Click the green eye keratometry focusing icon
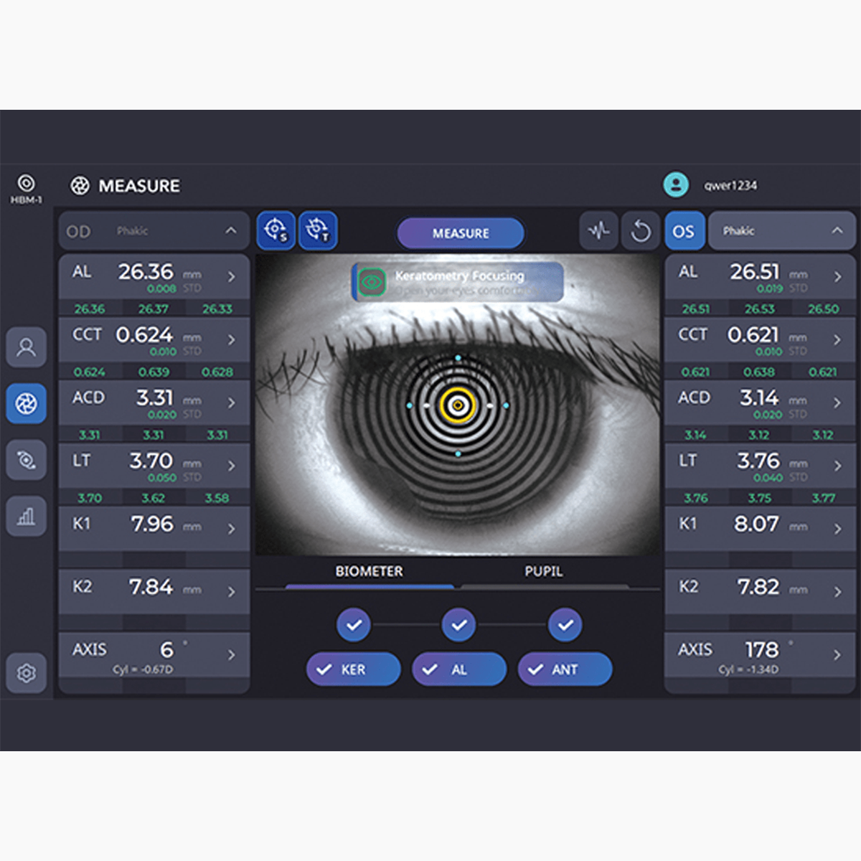Viewport: 861px width, 861px height. click(x=371, y=282)
